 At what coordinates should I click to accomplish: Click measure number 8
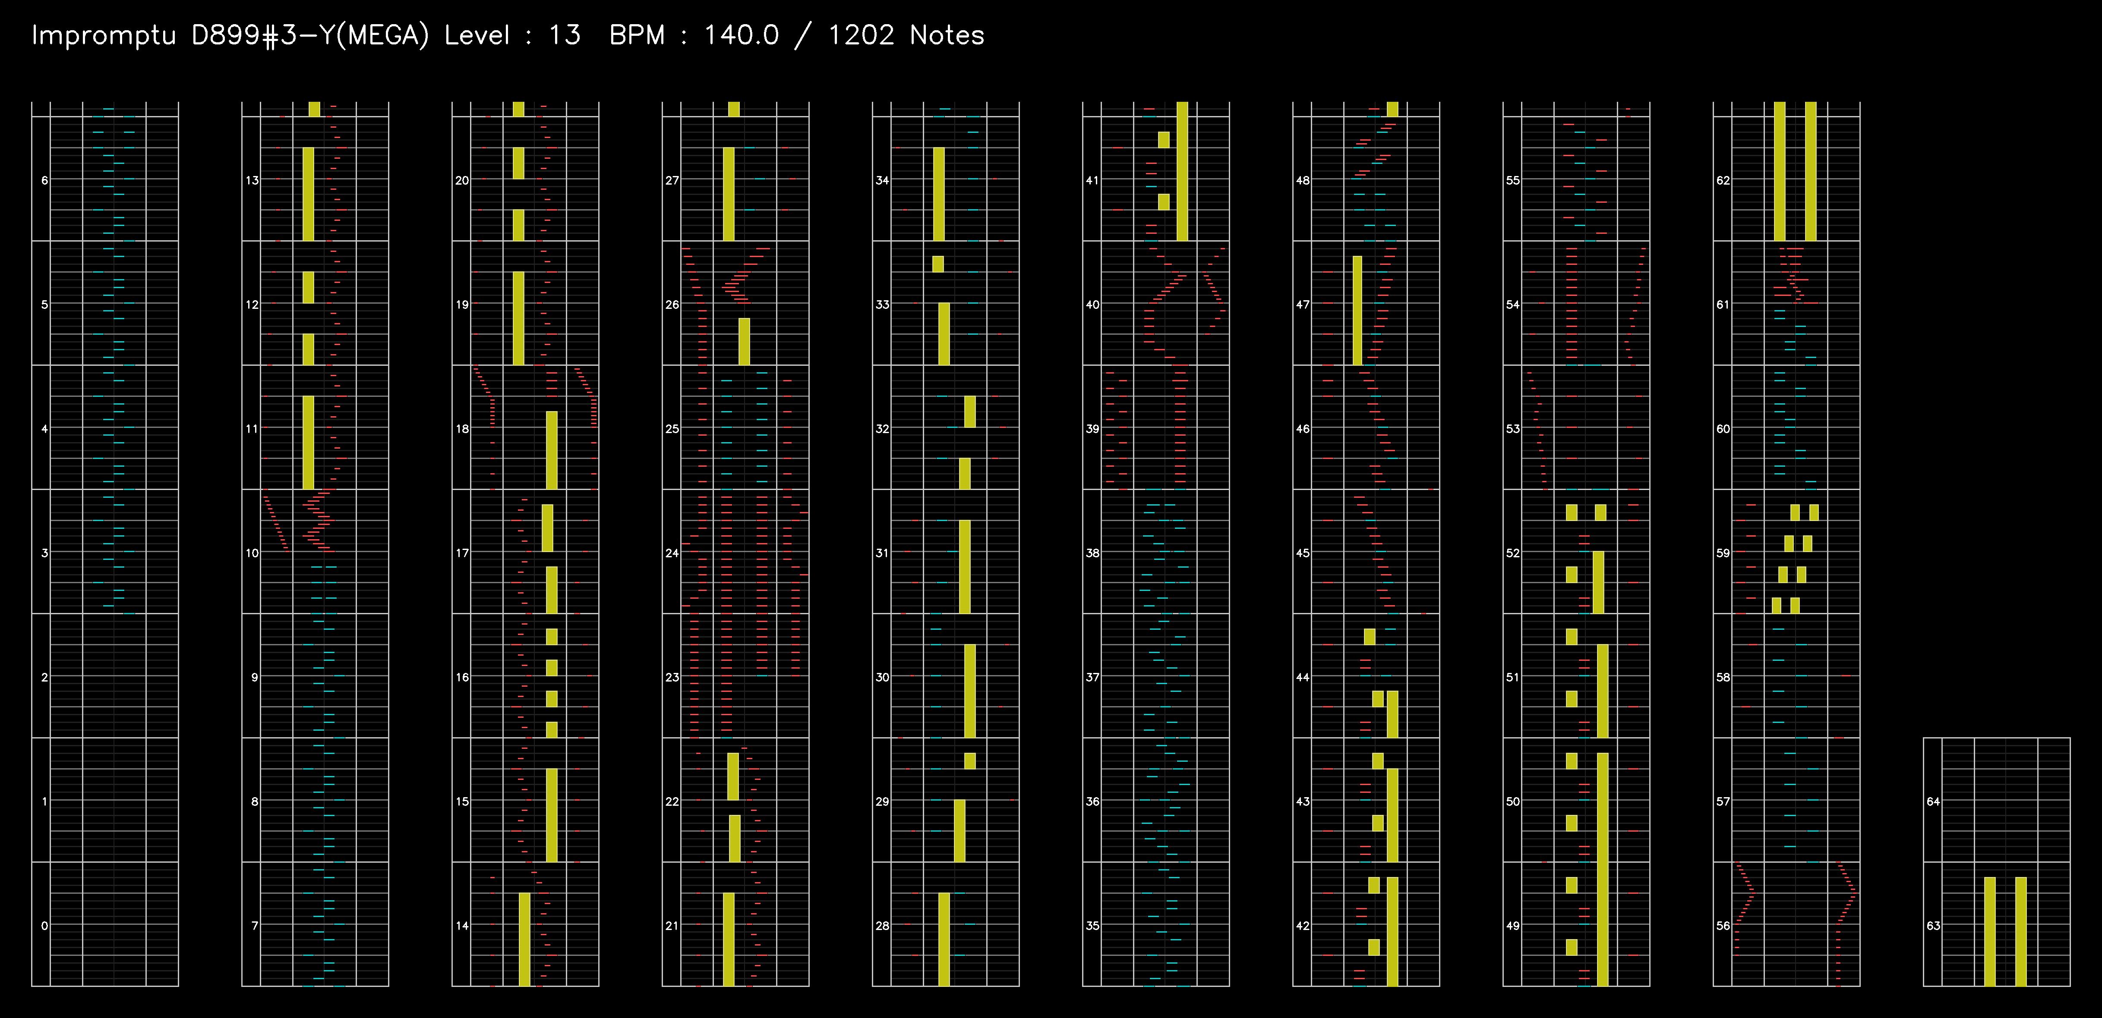point(255,801)
